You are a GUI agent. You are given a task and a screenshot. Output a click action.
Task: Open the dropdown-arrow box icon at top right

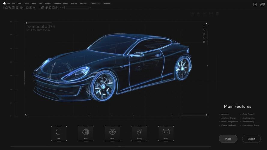pyautogui.click(x=255, y=4)
